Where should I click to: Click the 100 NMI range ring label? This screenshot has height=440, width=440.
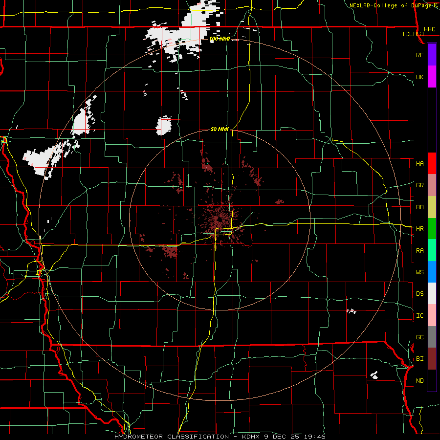pyautogui.click(x=220, y=39)
